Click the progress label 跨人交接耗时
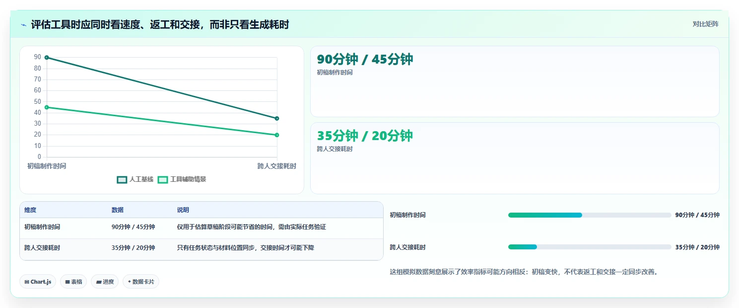This screenshot has width=739, height=308. [407, 247]
